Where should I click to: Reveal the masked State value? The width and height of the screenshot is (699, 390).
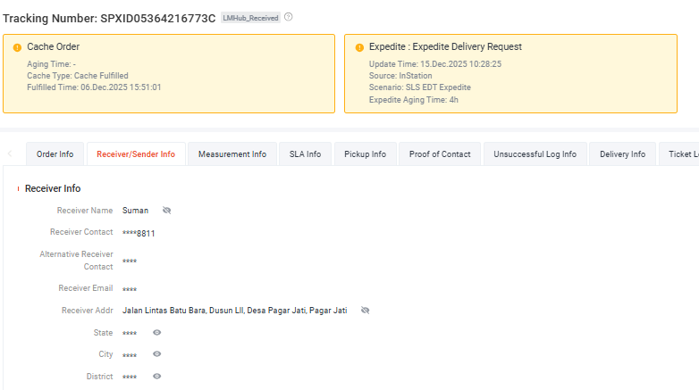pyautogui.click(x=157, y=333)
